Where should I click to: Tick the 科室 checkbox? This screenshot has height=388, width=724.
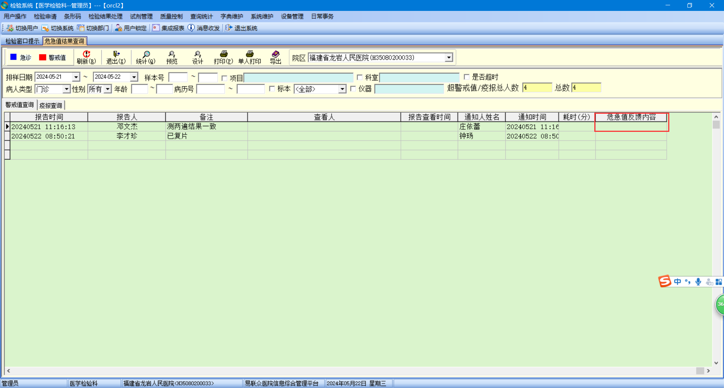[x=360, y=77]
